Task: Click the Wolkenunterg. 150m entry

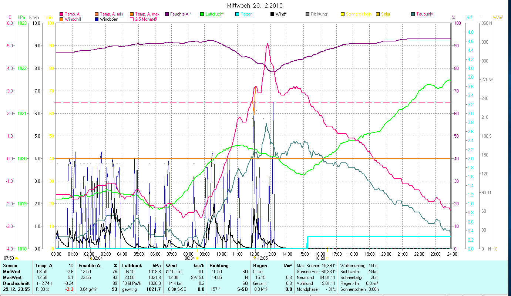Action: [359, 266]
